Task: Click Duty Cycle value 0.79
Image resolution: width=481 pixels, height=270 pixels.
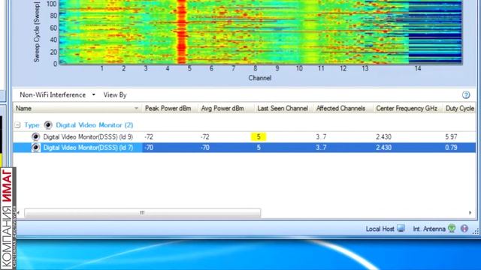Action: coord(451,148)
